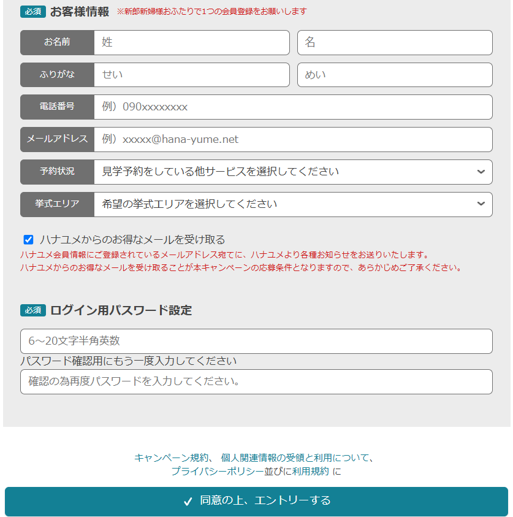Click the パスワード確認用にもう一度入力してください text
Image resolution: width=513 pixels, height=517 pixels.
(129, 361)
